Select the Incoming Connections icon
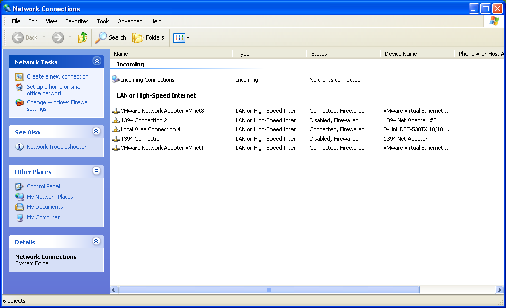 116,79
